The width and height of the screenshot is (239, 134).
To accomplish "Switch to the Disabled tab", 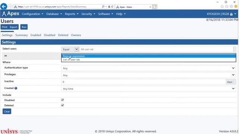I will (49, 35).
